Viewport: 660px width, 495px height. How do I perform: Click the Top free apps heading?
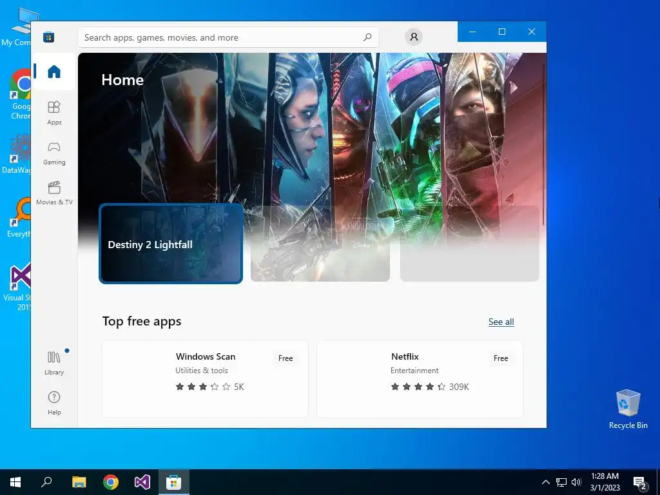pos(142,321)
